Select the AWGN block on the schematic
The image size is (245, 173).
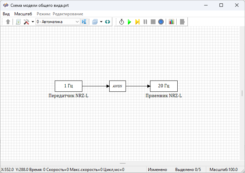[x=117, y=86]
